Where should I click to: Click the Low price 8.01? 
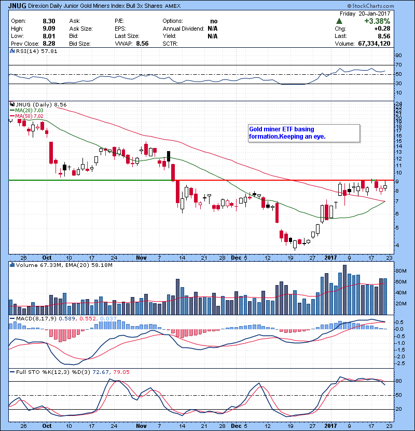49,36
